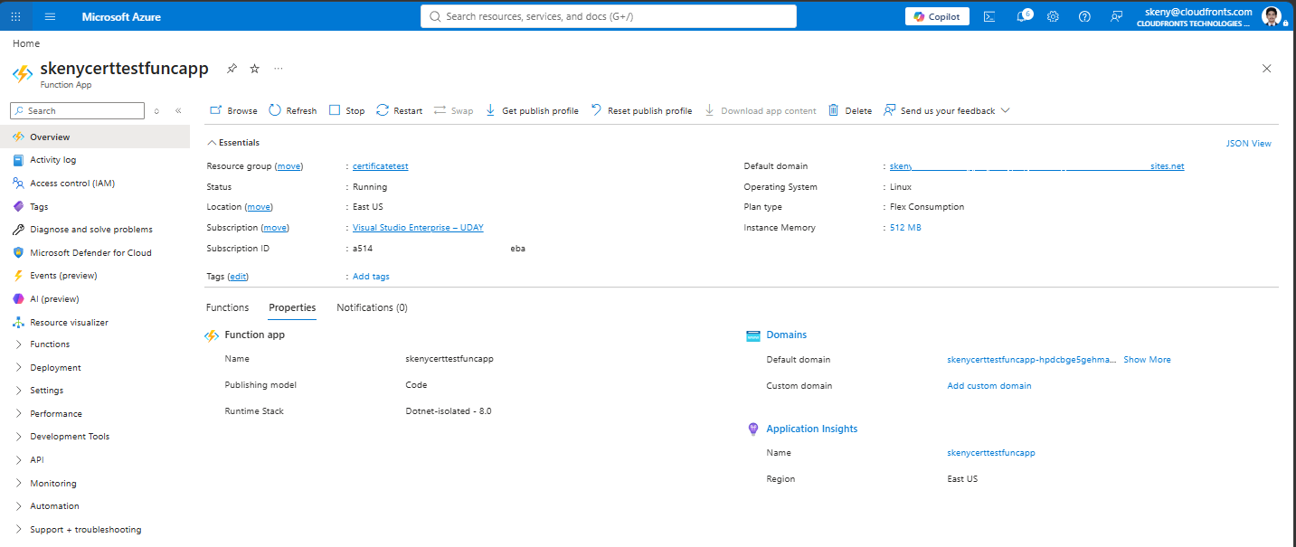Image resolution: width=1296 pixels, height=547 pixels.
Task: Open portal settings gear
Action: [x=1053, y=16]
